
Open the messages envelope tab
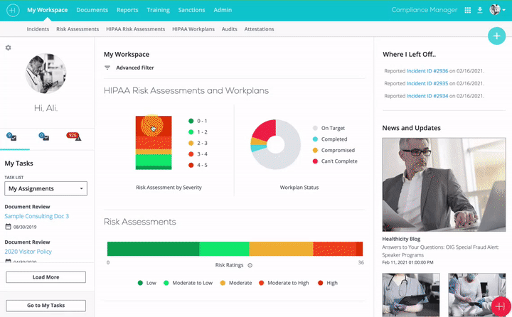(43, 136)
